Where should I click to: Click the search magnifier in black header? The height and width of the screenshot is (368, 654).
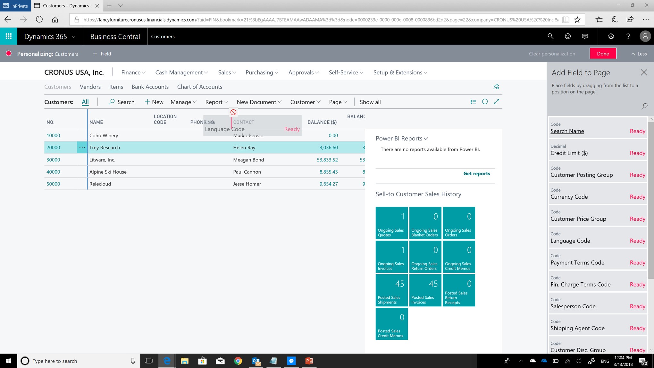point(550,36)
